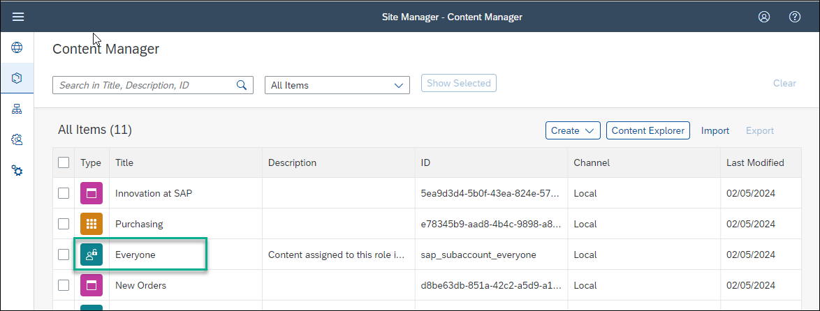Click the search magnifier icon
Screen dimensions: 820x311
242,85
